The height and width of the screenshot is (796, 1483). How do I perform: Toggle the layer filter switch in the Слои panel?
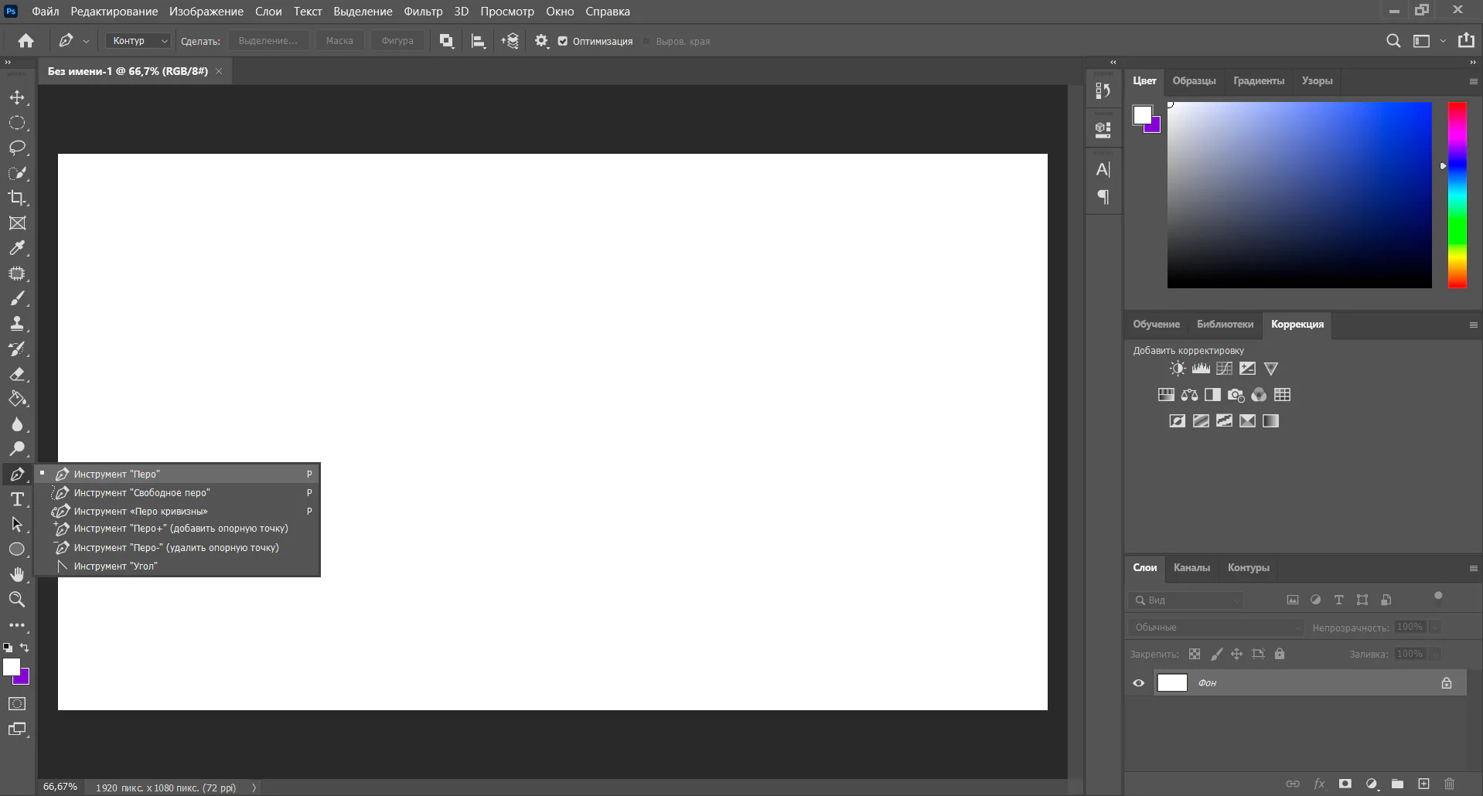(1438, 596)
